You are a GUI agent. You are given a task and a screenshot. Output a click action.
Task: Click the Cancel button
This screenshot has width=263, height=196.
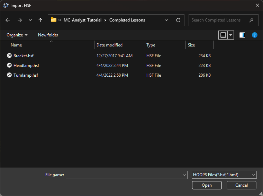[x=241, y=185]
